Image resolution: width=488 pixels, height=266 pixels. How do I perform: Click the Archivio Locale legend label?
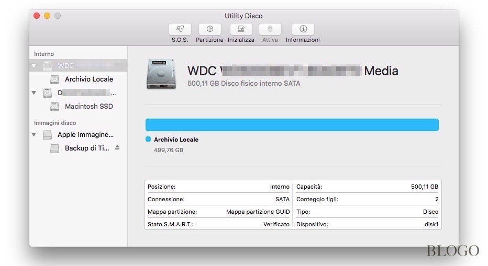(176, 140)
